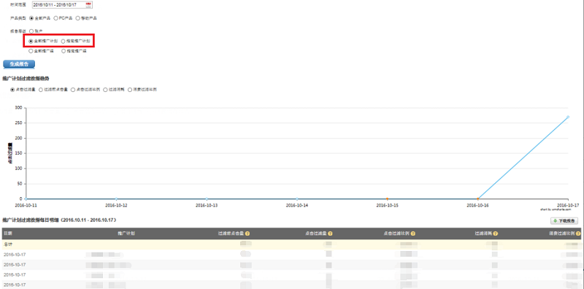Click chart data point for 2016-10-15

coord(388,199)
